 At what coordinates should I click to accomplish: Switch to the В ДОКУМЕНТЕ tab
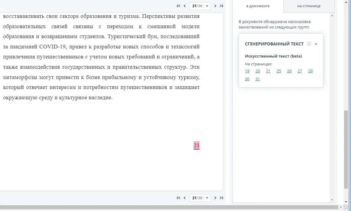[258, 6]
